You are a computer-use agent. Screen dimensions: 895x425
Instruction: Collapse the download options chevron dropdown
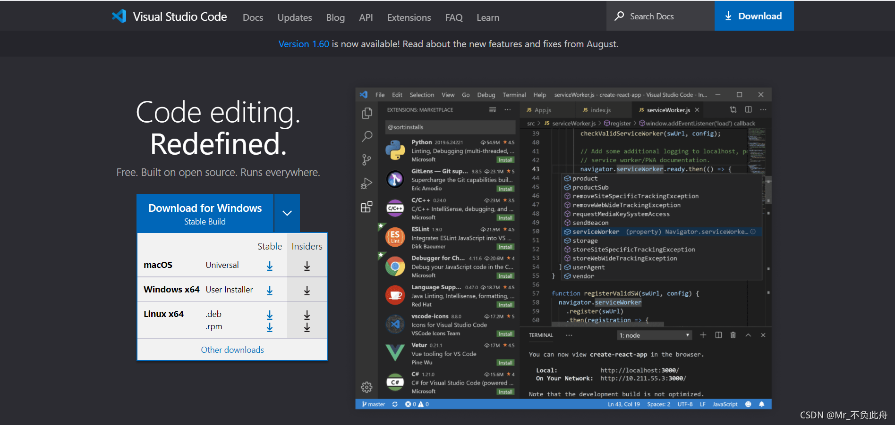[287, 213]
